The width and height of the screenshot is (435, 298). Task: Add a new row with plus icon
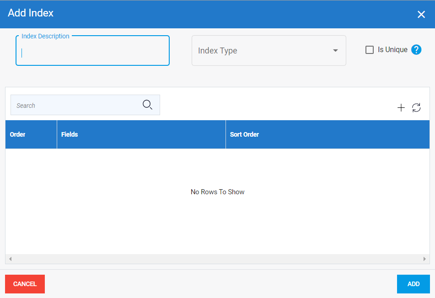[x=401, y=108]
